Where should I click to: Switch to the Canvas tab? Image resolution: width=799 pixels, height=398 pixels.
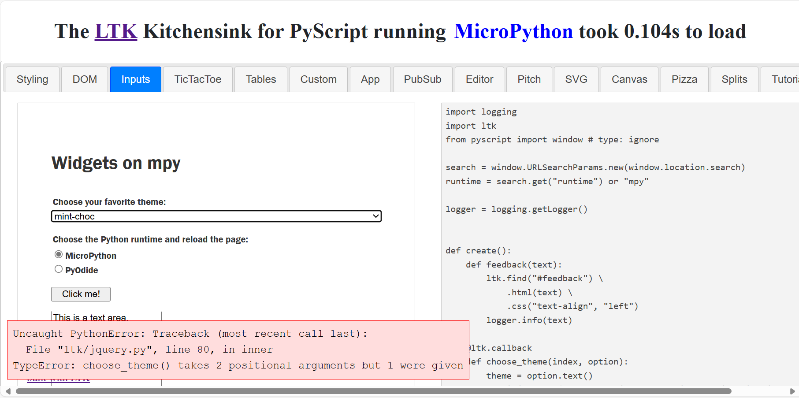(629, 79)
